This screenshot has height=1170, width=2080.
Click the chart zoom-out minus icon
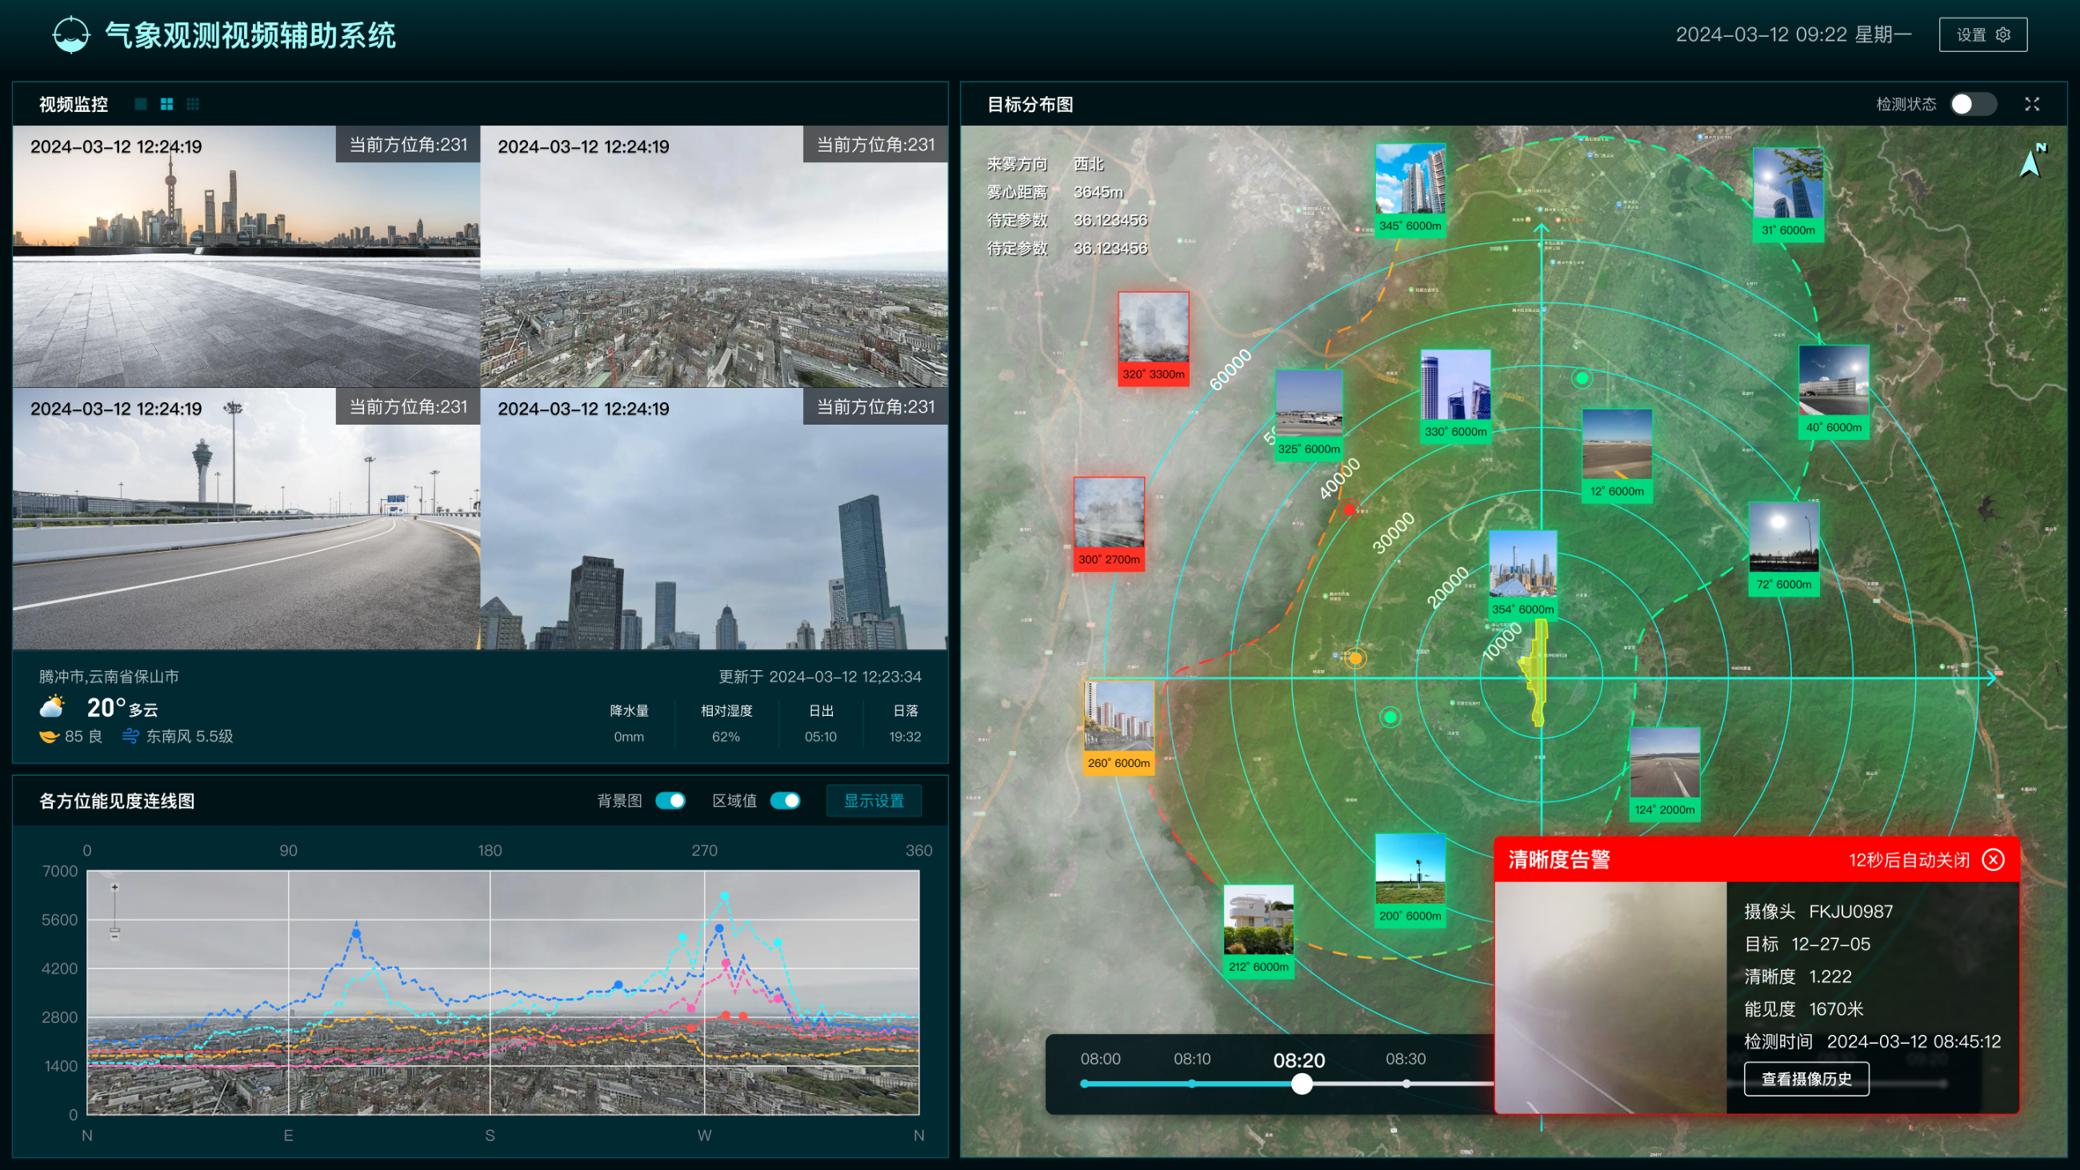114,936
